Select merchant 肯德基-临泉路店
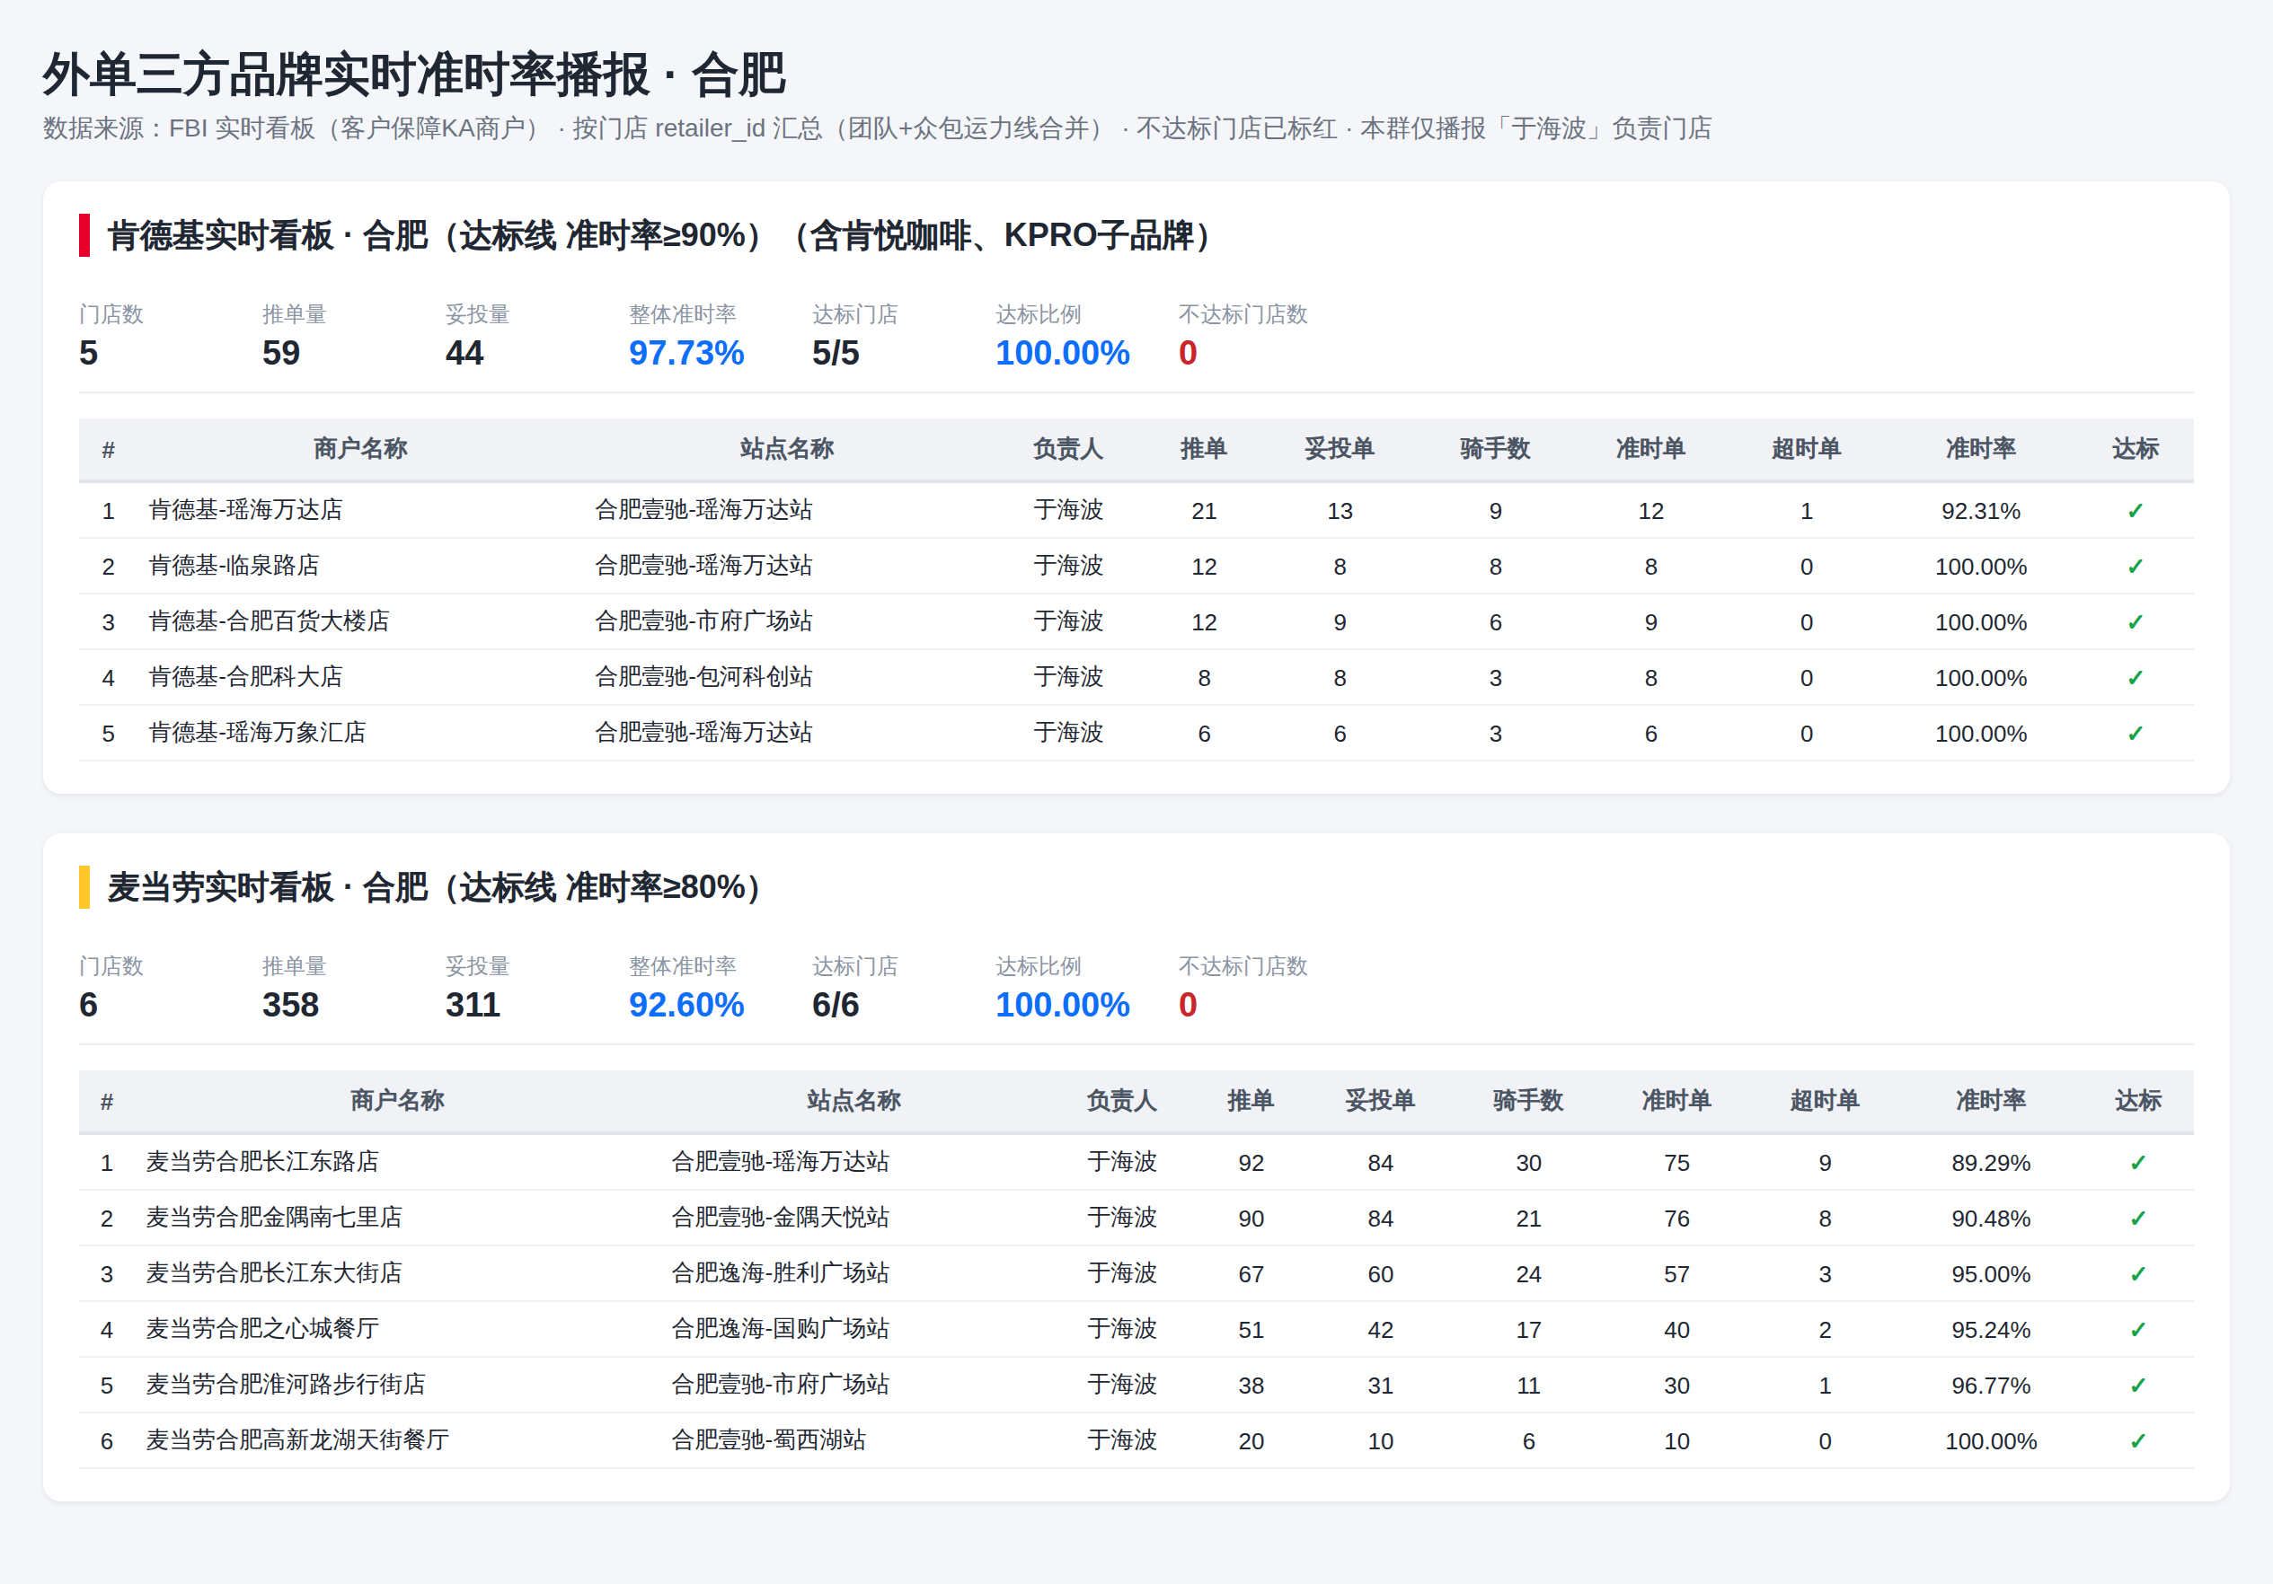2273x1584 pixels. pyautogui.click(x=234, y=566)
